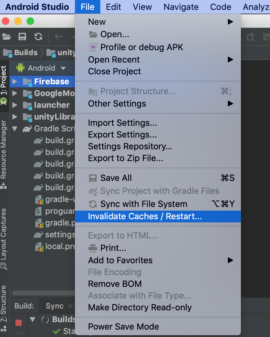Click Sync with File System menu item
Image resolution: width=270 pixels, height=337 pixels.
click(x=144, y=204)
